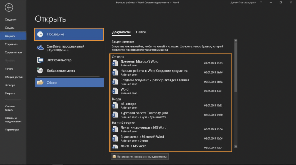Click Word icon of Документ Microsoft Word
The width and height of the screenshot is (296, 165).
[115, 63]
